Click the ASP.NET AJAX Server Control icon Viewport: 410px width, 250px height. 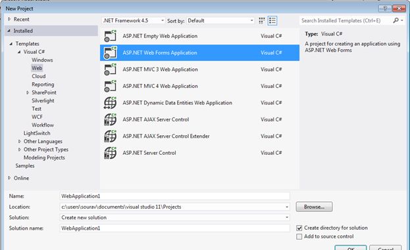coord(110,119)
